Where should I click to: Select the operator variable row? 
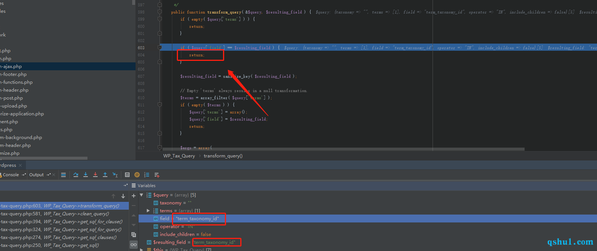(368, 227)
